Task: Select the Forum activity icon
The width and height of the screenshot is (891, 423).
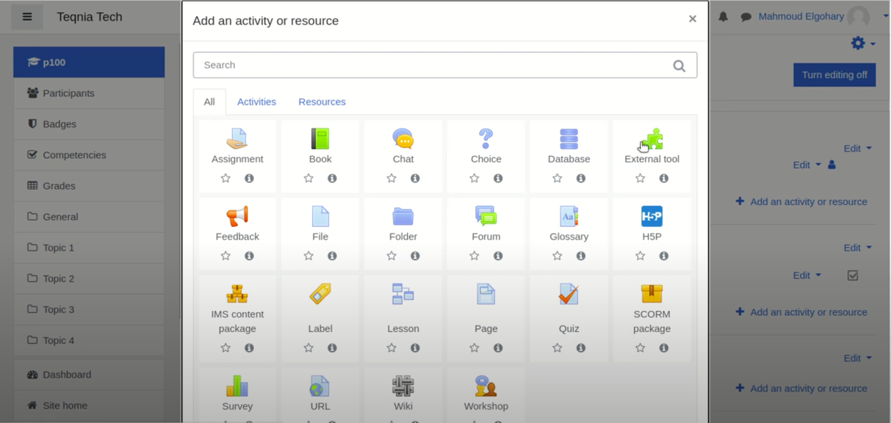Action: 486,216
